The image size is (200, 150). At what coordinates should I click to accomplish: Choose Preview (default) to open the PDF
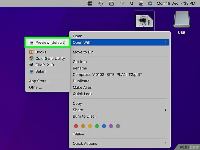pyautogui.click(x=48, y=43)
